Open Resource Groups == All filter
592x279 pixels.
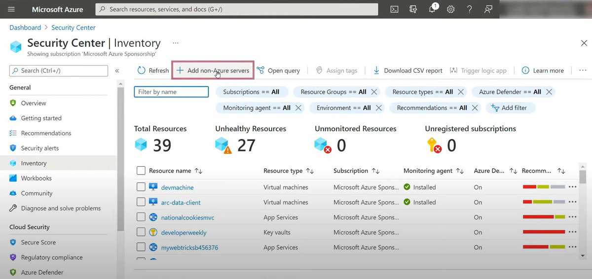coord(333,92)
